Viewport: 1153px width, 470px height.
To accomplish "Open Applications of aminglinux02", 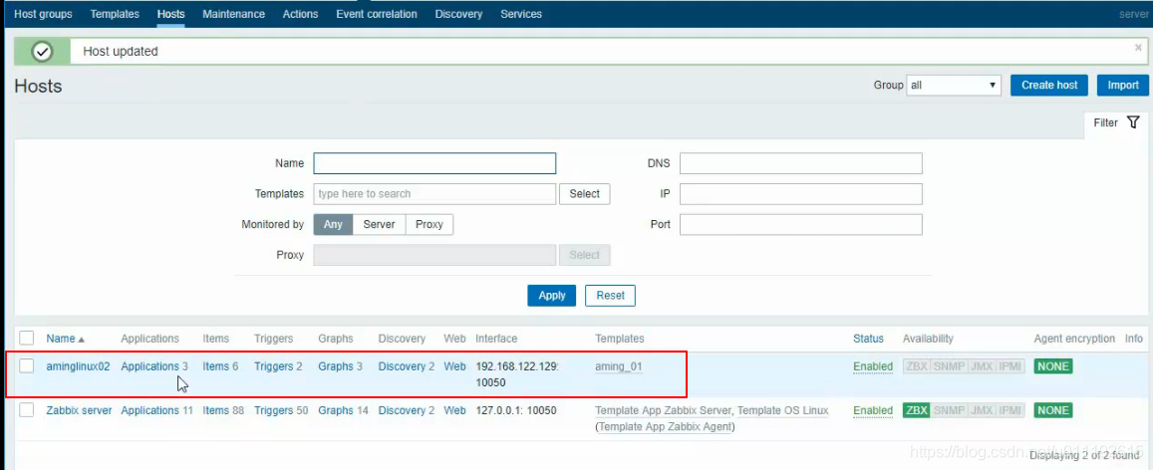I will pos(150,365).
